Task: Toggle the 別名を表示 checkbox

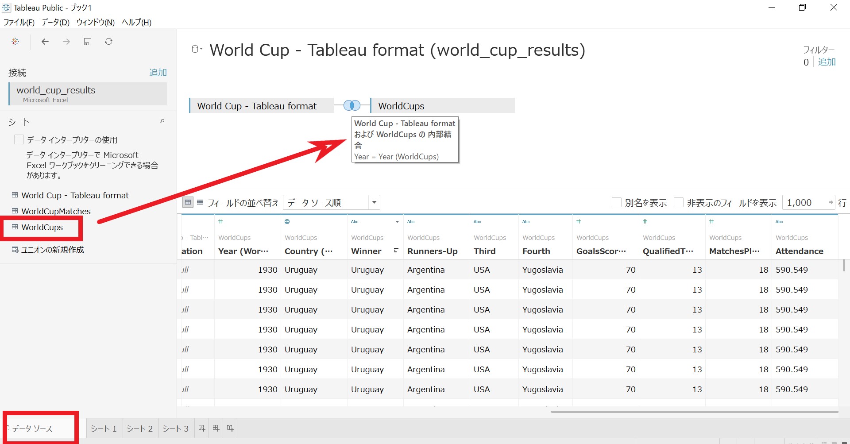Action: pos(617,202)
